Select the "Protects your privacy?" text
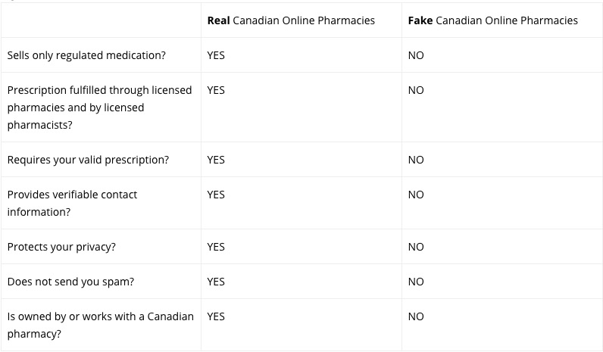This screenshot has height=352, width=603. tap(61, 247)
